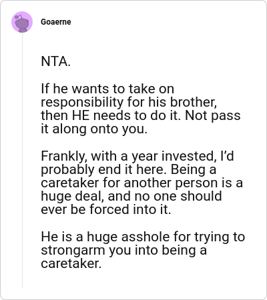Click the line "ever be forced into it."
The image size is (267, 300).
click(x=106, y=209)
